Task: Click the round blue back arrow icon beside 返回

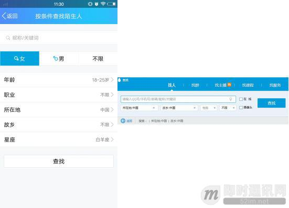Action: pos(123,121)
